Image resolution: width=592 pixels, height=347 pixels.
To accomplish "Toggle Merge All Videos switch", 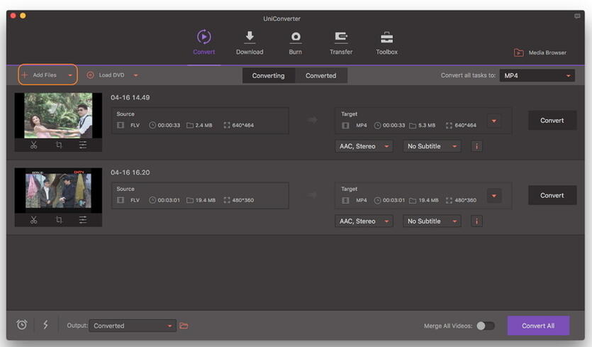I will coord(486,326).
